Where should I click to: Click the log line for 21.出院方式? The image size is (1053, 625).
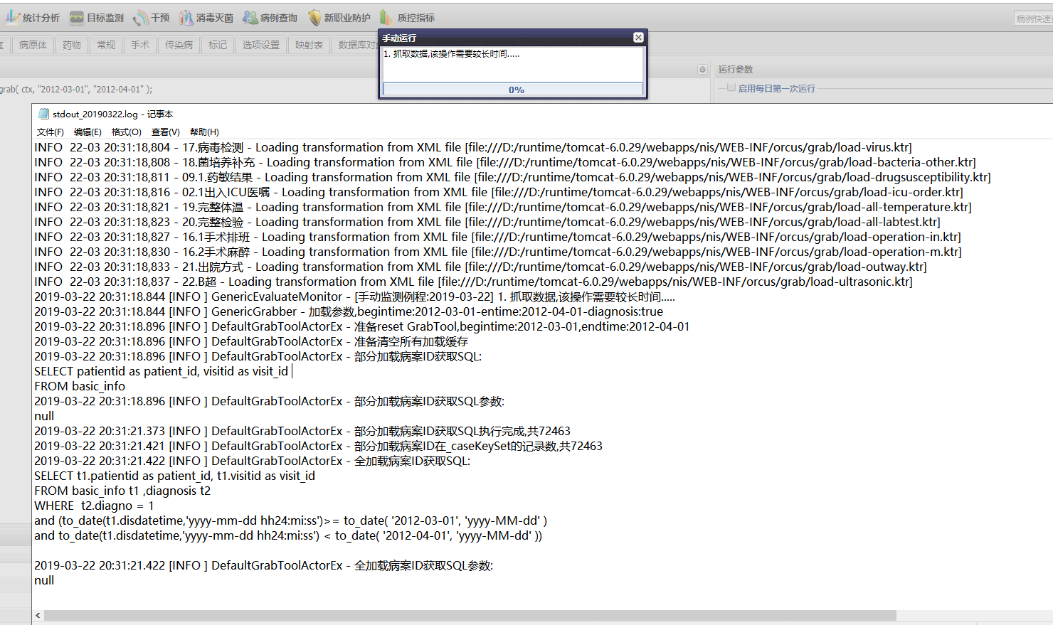[x=480, y=267]
